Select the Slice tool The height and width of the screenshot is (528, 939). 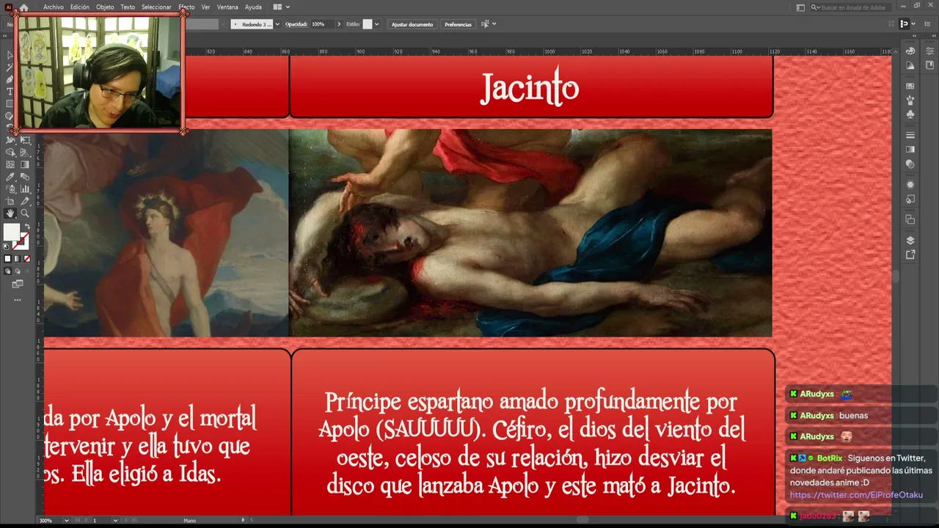pyautogui.click(x=24, y=201)
